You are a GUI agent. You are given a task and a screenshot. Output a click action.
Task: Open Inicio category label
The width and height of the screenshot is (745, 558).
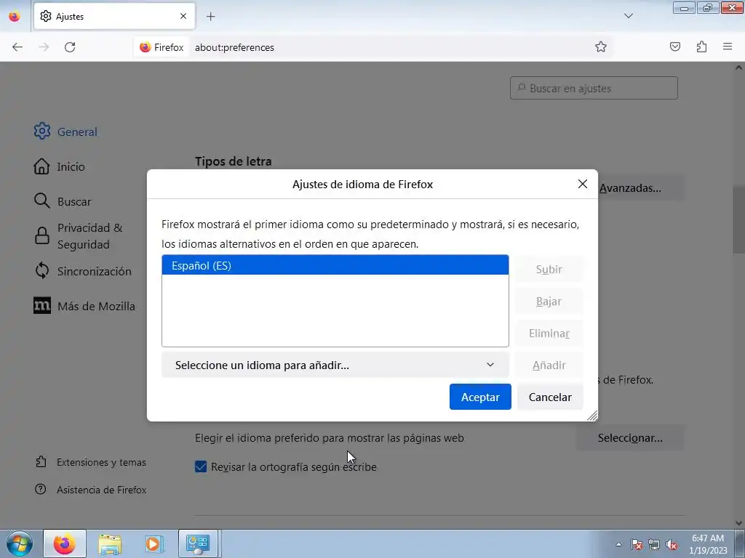click(71, 166)
